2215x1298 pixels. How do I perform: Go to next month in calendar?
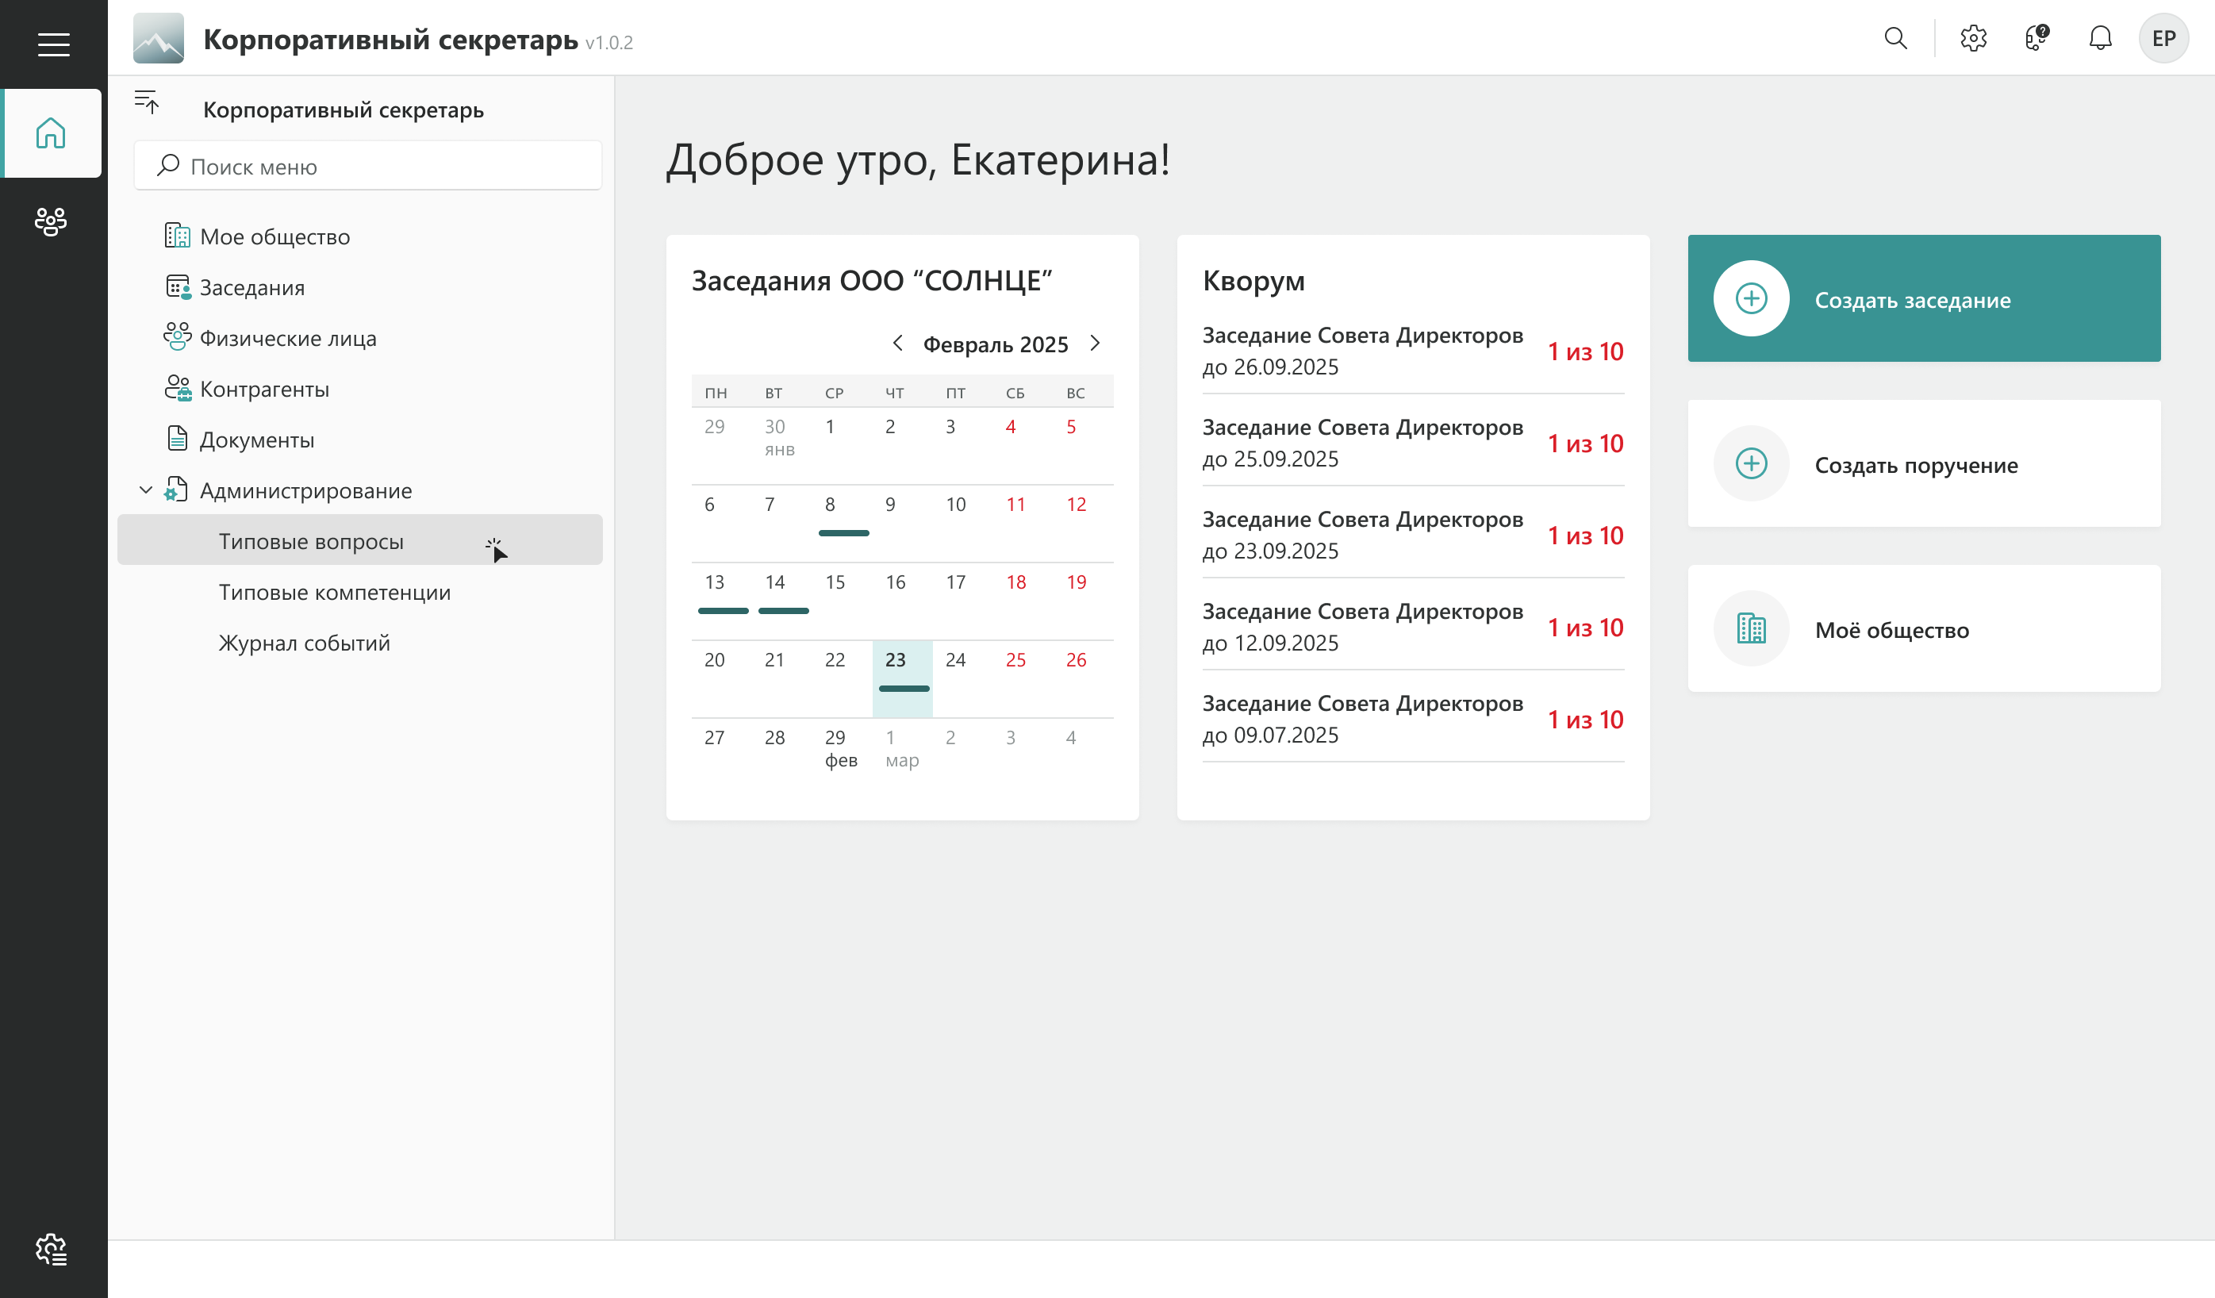1095,344
